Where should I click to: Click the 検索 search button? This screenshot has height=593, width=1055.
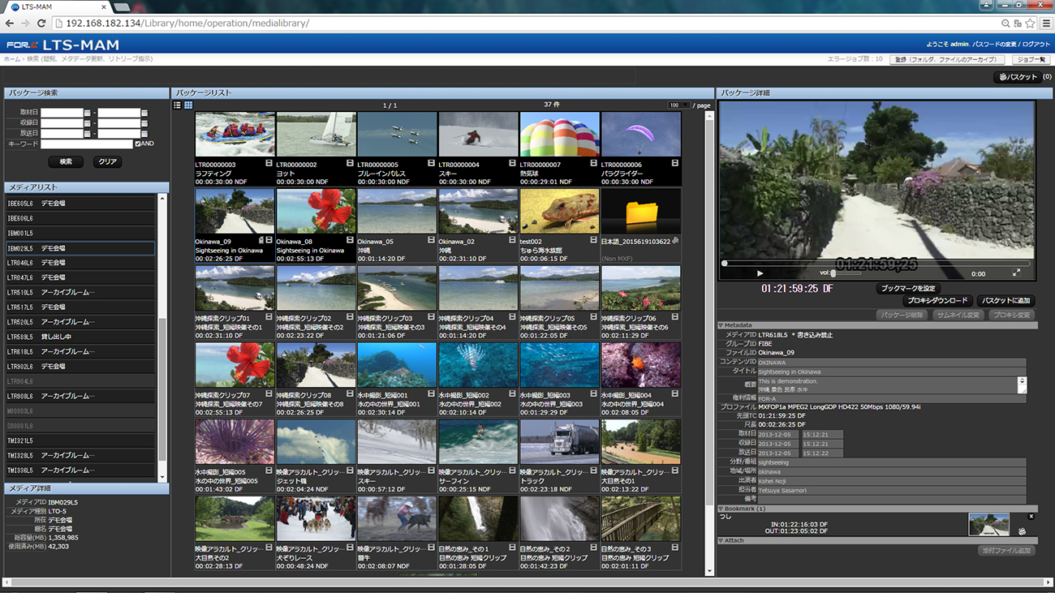tap(66, 161)
